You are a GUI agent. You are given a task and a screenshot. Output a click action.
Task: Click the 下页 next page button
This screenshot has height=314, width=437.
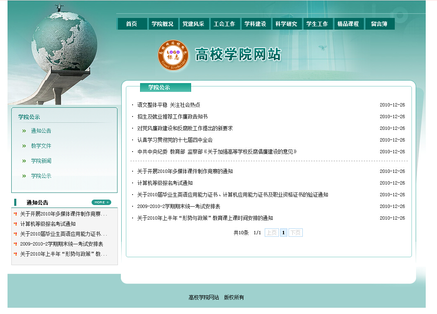[295, 233]
